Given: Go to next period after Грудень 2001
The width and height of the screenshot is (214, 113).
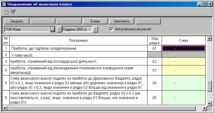Looking at the screenshot, I should pyautogui.click(x=95, y=29).
